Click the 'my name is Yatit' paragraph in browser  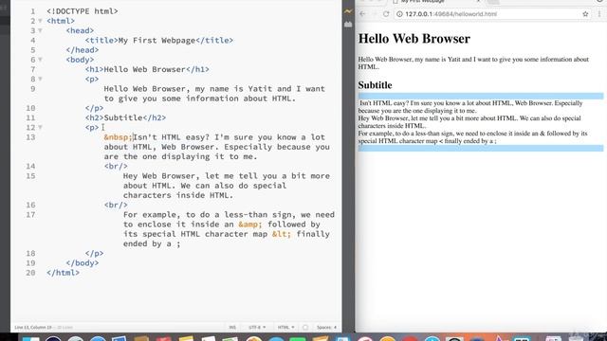473,63
